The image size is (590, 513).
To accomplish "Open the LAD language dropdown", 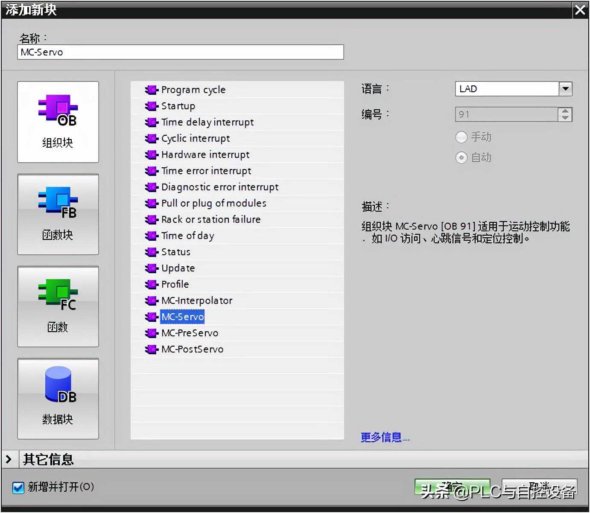I will click(565, 89).
